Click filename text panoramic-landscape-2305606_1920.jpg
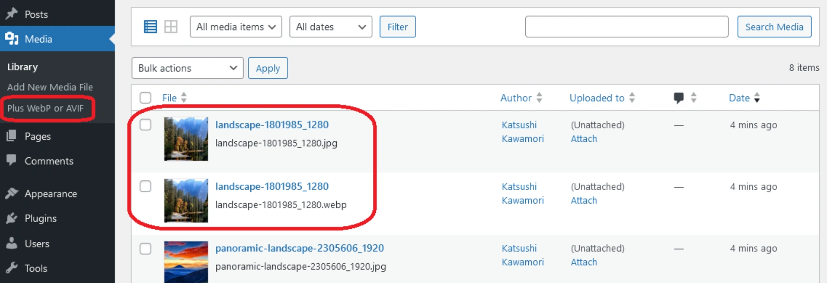 click(x=301, y=267)
